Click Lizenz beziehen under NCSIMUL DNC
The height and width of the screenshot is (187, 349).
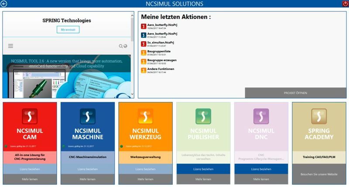click(261, 169)
